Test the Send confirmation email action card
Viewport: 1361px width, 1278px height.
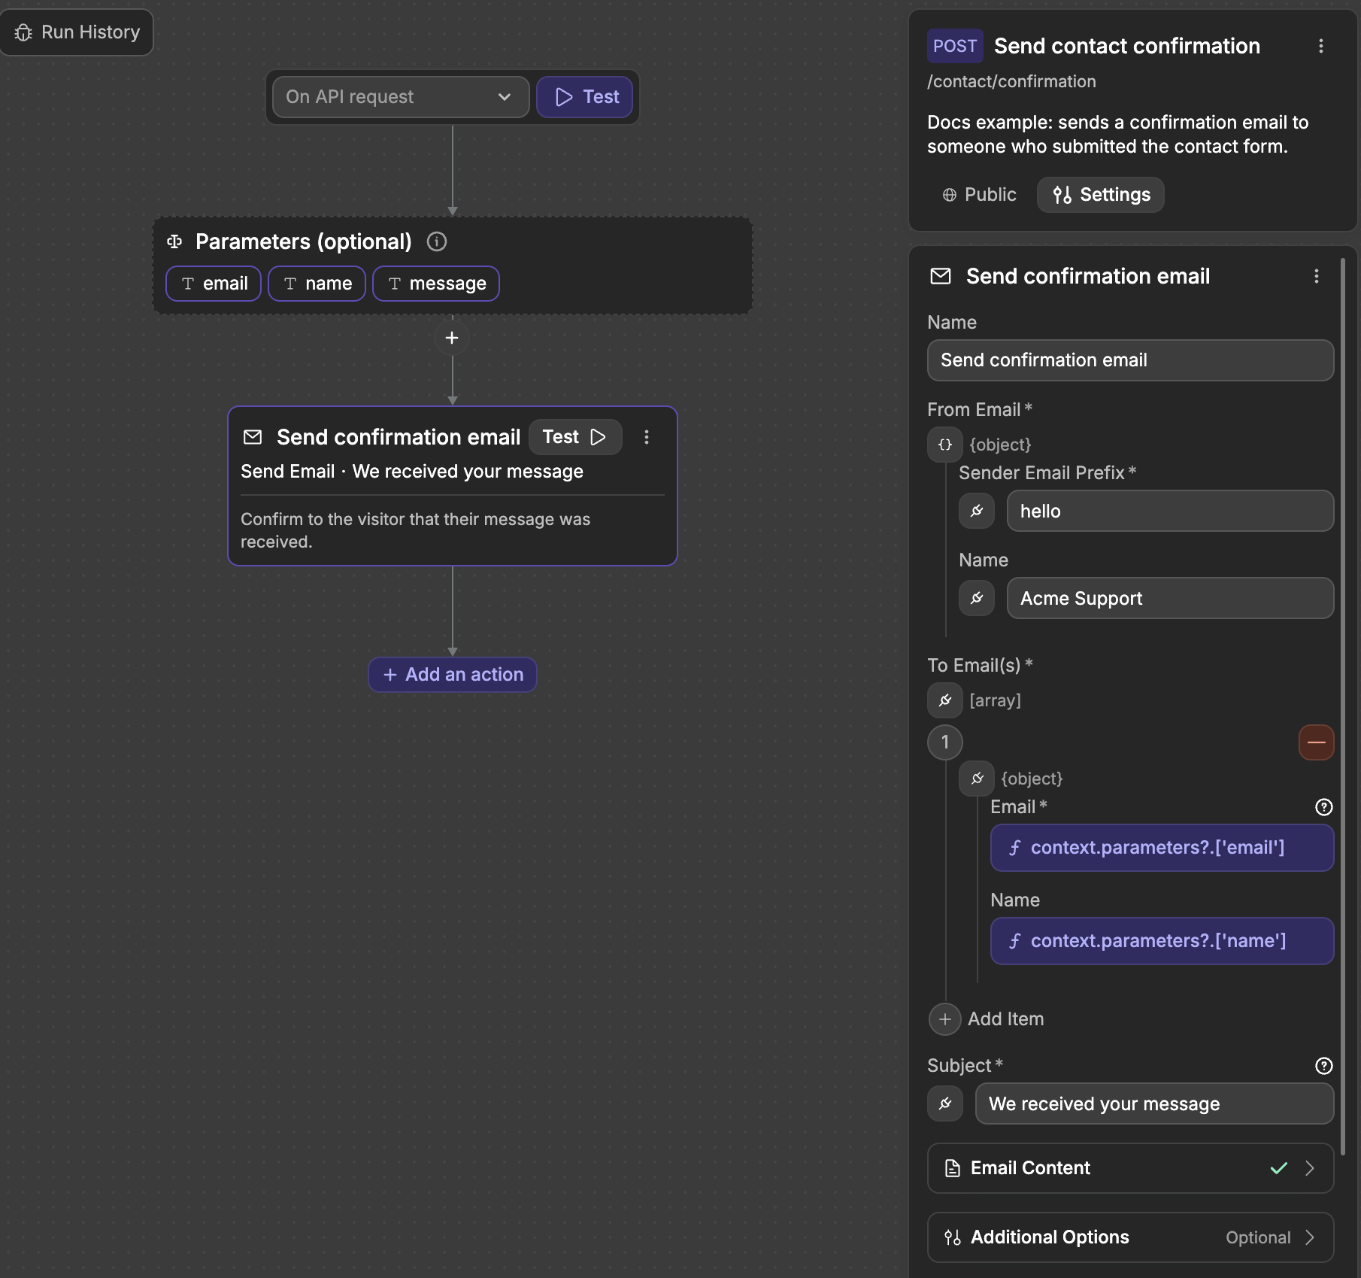(x=575, y=437)
